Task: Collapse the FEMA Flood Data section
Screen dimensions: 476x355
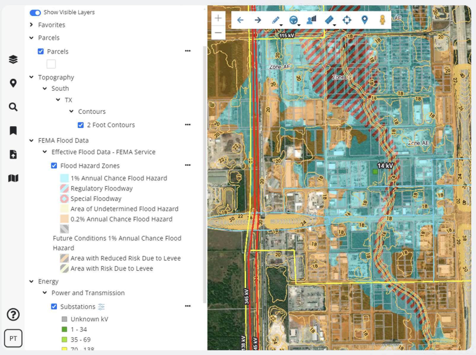Action: (x=31, y=140)
